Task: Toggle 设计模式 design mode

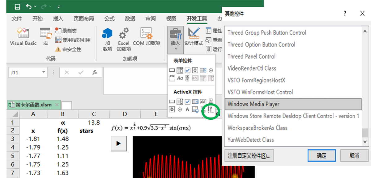Action: pos(194,37)
